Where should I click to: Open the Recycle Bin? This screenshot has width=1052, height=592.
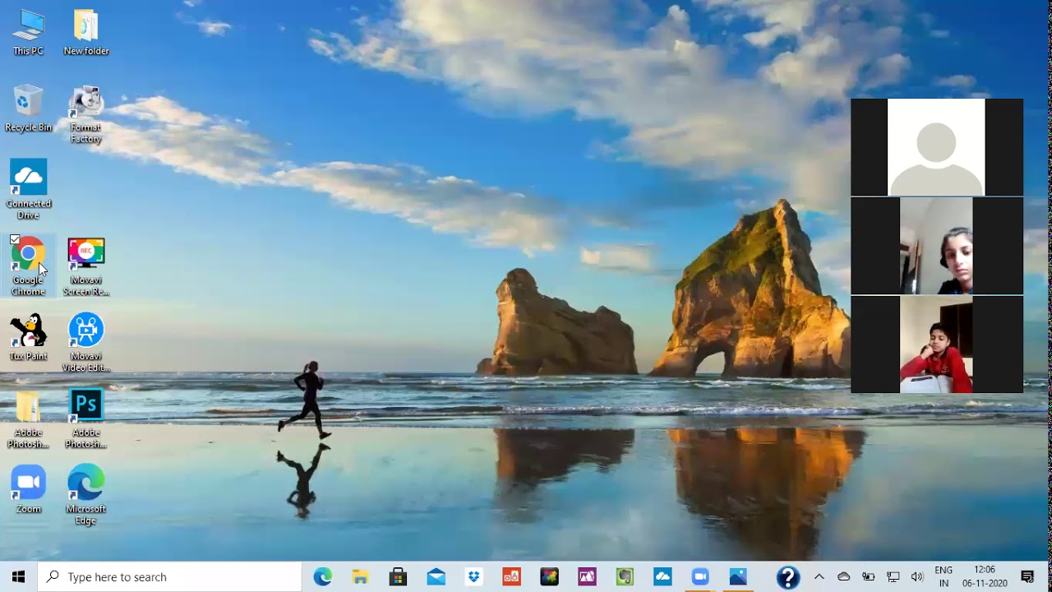coord(28,103)
